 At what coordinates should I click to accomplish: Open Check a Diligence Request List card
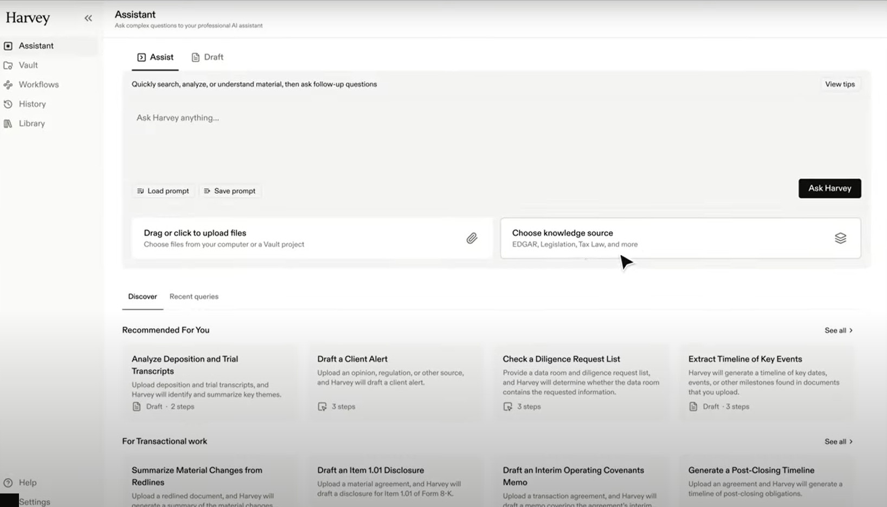581,382
